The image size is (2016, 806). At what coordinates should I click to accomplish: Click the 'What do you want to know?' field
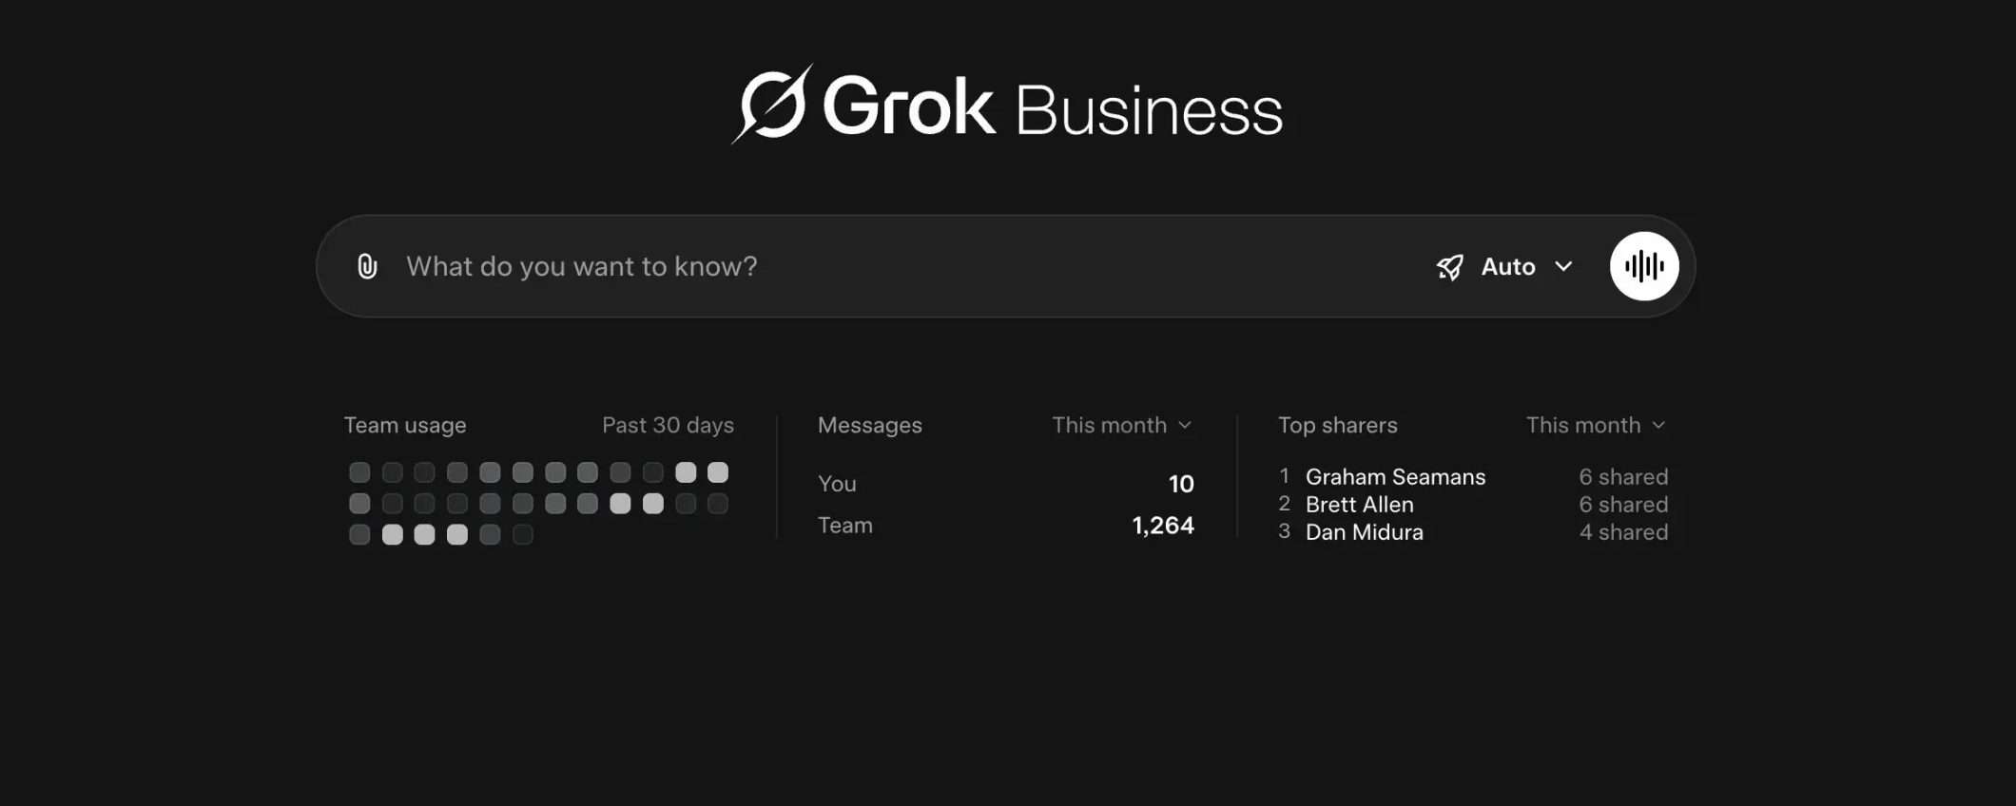pyautogui.click(x=856, y=266)
